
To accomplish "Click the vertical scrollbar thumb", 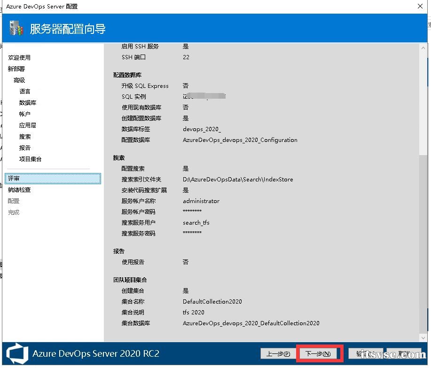I will pyautogui.click(x=423, y=243).
